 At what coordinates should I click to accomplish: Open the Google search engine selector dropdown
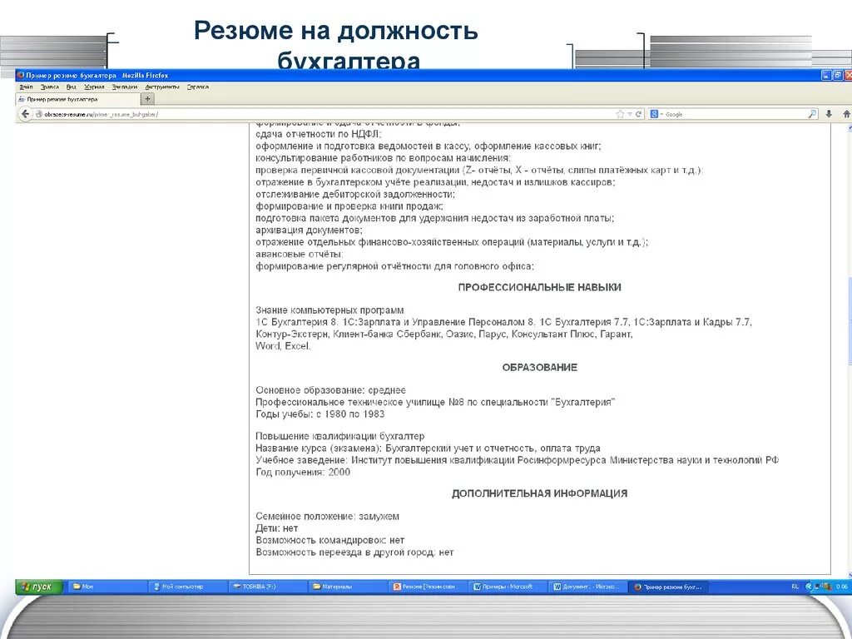(x=656, y=114)
